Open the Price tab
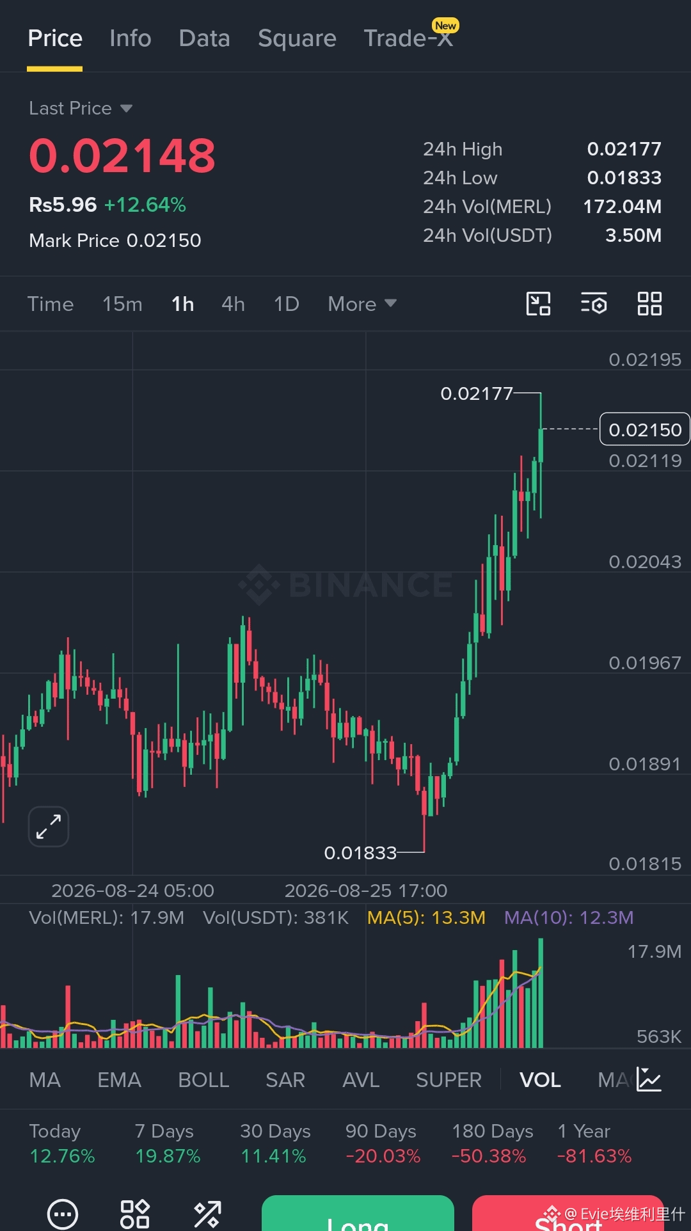The image size is (691, 1231). coord(55,38)
